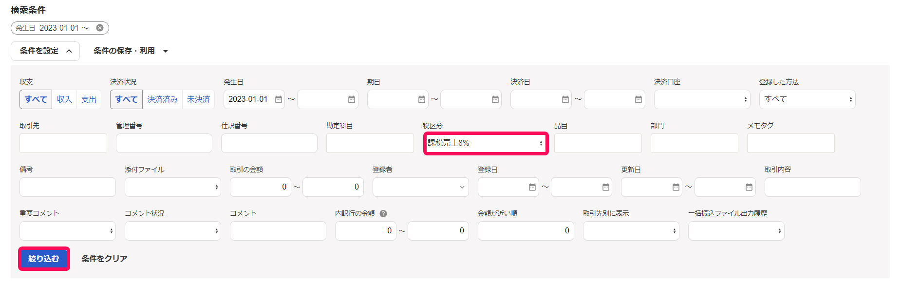
Task: Open the 税区分 dropdown showing 課税売上8%
Action: (x=486, y=143)
